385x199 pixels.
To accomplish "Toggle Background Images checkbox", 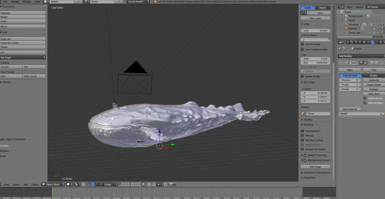I will [305, 160].
